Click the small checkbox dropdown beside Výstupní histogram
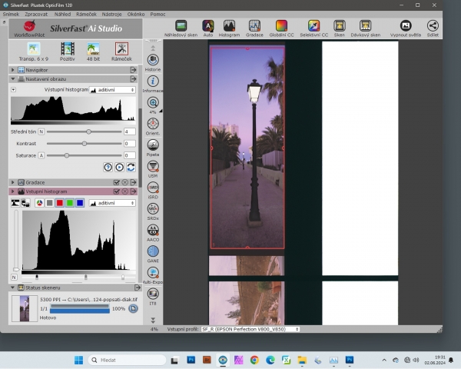Image resolution: width=461 pixels, height=369 pixels. tap(14, 89)
